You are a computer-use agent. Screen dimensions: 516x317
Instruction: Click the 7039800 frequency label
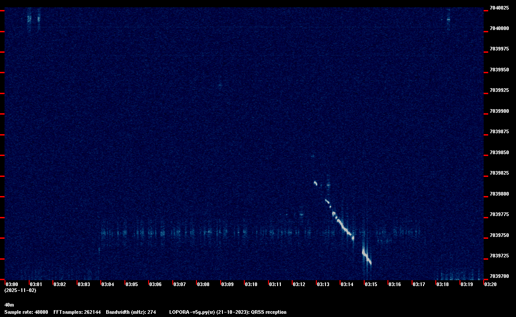click(499, 194)
